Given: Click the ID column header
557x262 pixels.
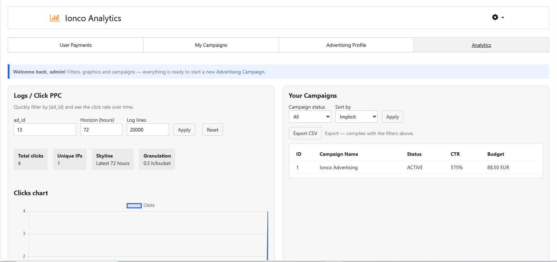Looking at the screenshot, I should [x=299, y=154].
